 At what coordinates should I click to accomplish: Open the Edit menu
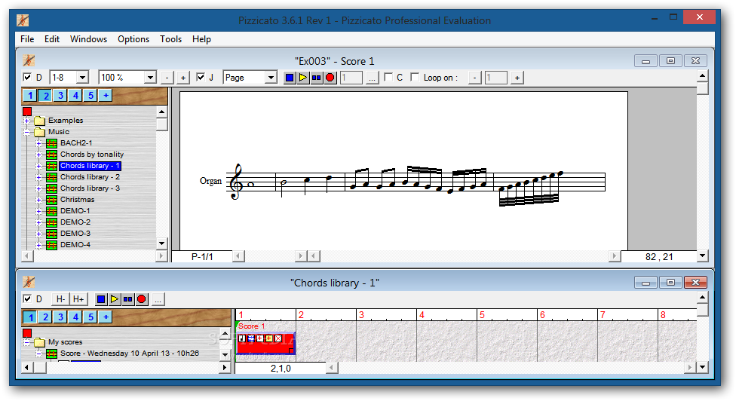51,39
